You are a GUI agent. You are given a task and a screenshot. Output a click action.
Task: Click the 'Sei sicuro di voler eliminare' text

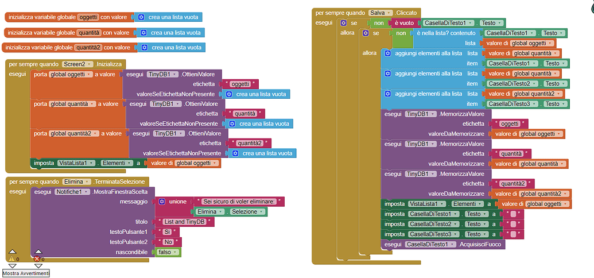click(239, 202)
